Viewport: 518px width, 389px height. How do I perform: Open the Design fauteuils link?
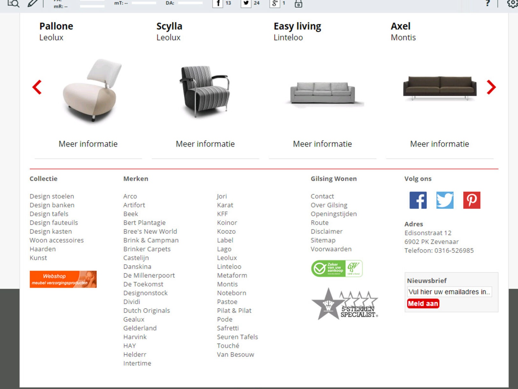[54, 223]
